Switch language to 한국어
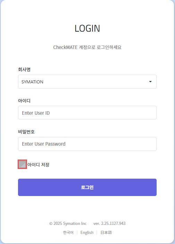Screen dimensions: 175x244 coord(68,233)
